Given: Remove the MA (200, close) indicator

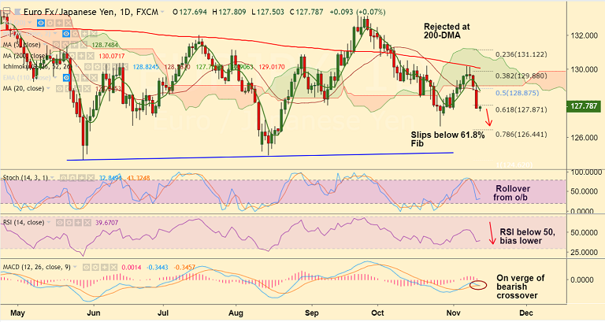Looking at the screenshot, I should 91,56.
